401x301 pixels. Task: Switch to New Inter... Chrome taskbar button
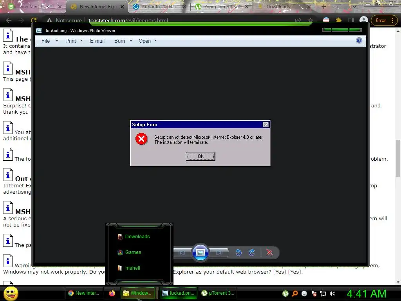tap(84, 293)
